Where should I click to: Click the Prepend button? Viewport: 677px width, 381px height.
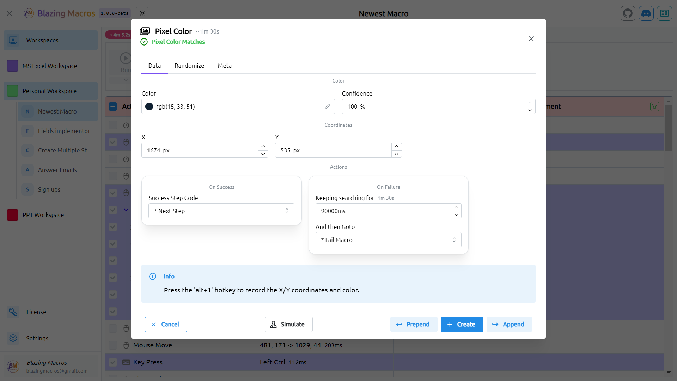tap(414, 325)
